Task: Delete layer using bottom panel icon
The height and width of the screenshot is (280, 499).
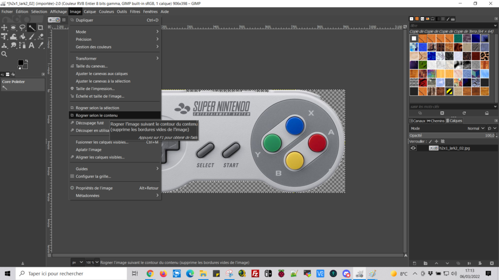Action: coord(492,263)
